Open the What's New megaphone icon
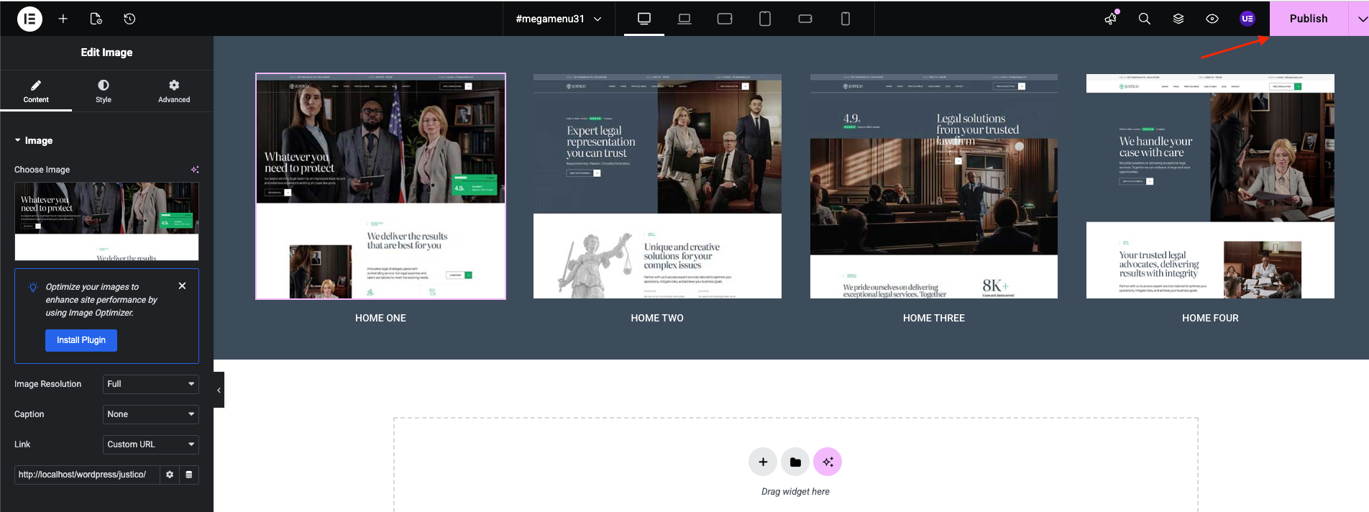The height and width of the screenshot is (512, 1369). click(x=1112, y=19)
